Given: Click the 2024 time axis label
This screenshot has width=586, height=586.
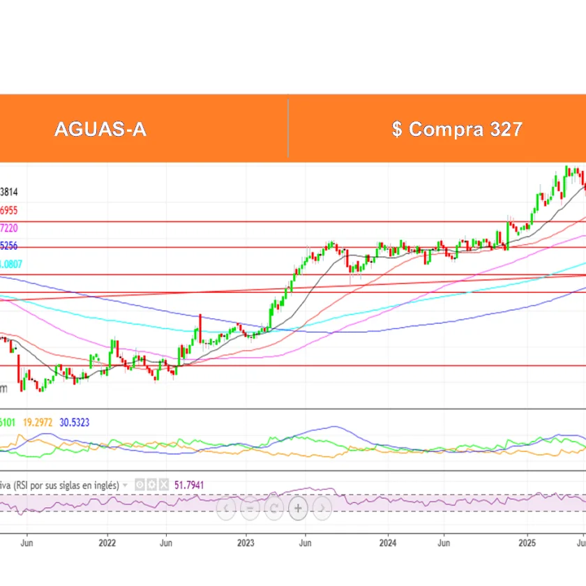Looking at the screenshot, I should [x=388, y=543].
